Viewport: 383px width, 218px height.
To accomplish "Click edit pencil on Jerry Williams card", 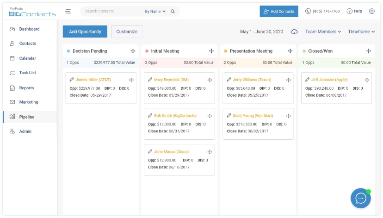I will 229,80.
